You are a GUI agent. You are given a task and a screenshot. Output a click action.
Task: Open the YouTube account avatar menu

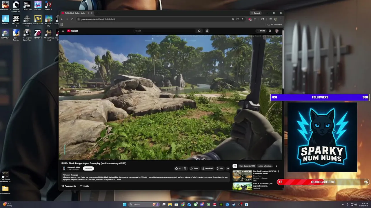point(277,31)
